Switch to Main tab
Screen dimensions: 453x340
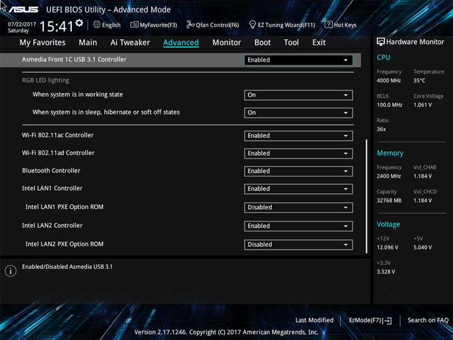(x=88, y=43)
